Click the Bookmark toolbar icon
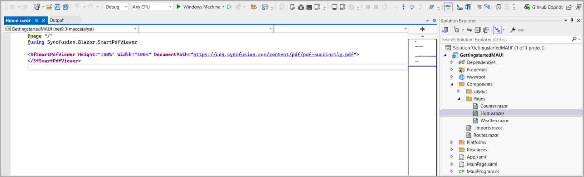The image size is (584, 177). coord(499,7)
